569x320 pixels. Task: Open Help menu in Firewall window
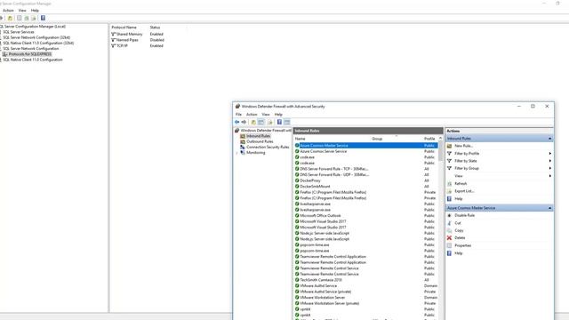pos(278,115)
